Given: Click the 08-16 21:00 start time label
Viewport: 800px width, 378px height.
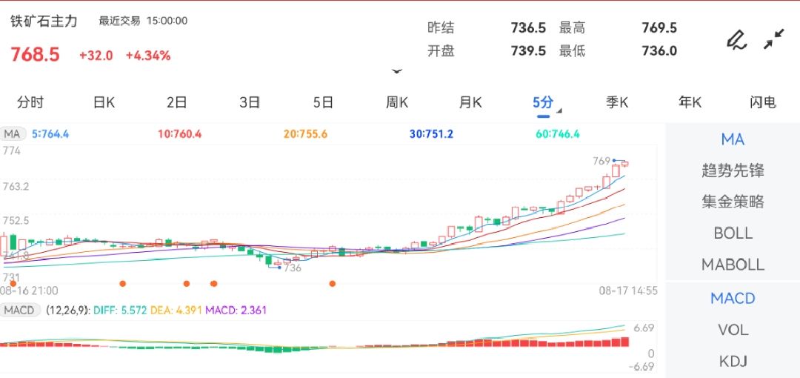Looking at the screenshot, I should click(x=29, y=291).
